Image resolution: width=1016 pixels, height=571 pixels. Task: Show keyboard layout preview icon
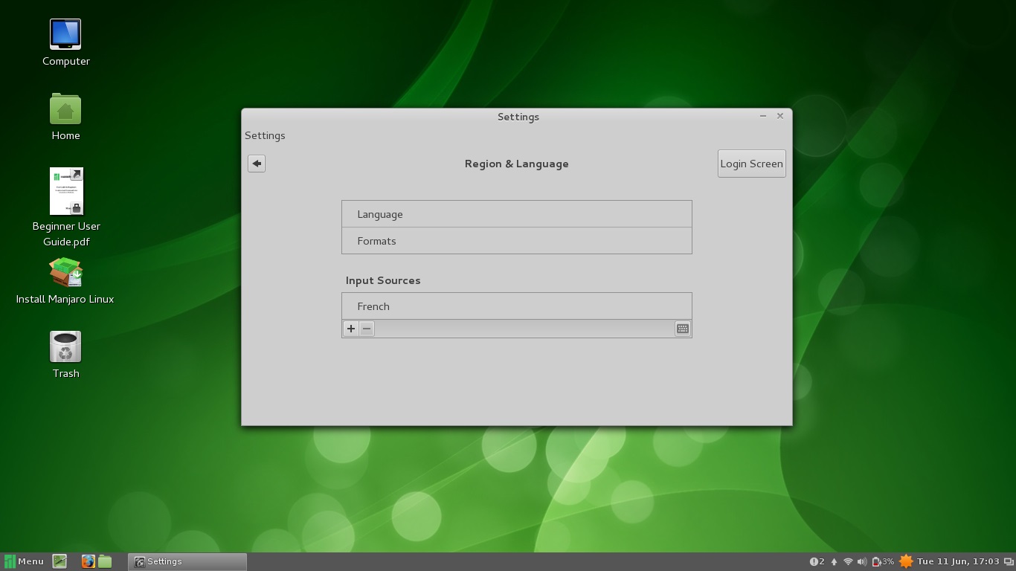click(682, 329)
